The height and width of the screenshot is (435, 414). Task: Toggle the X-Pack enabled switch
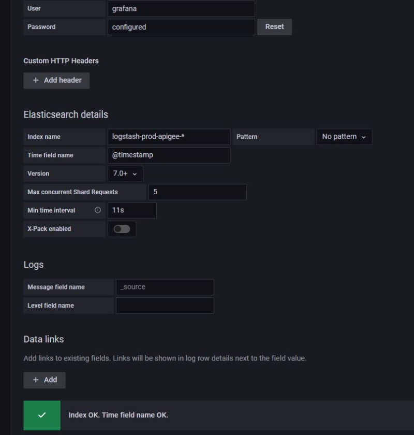tap(122, 228)
